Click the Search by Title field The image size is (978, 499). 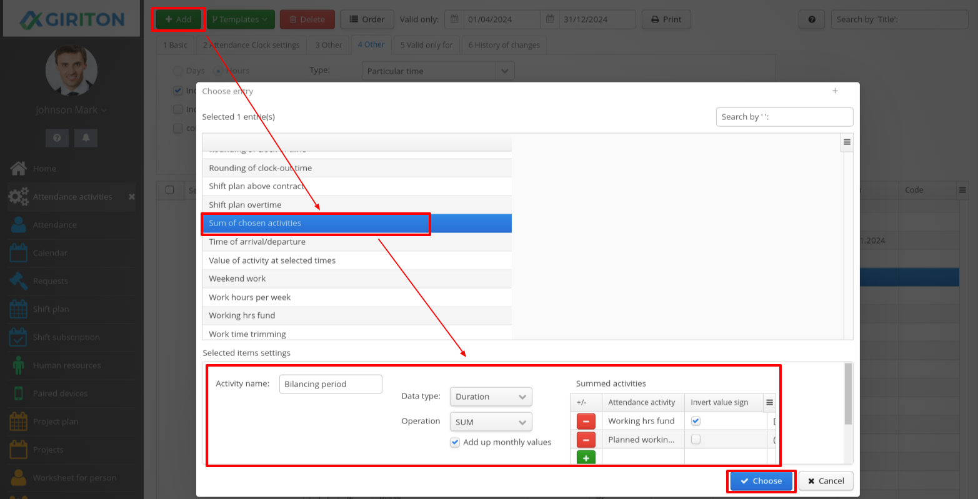pos(899,19)
